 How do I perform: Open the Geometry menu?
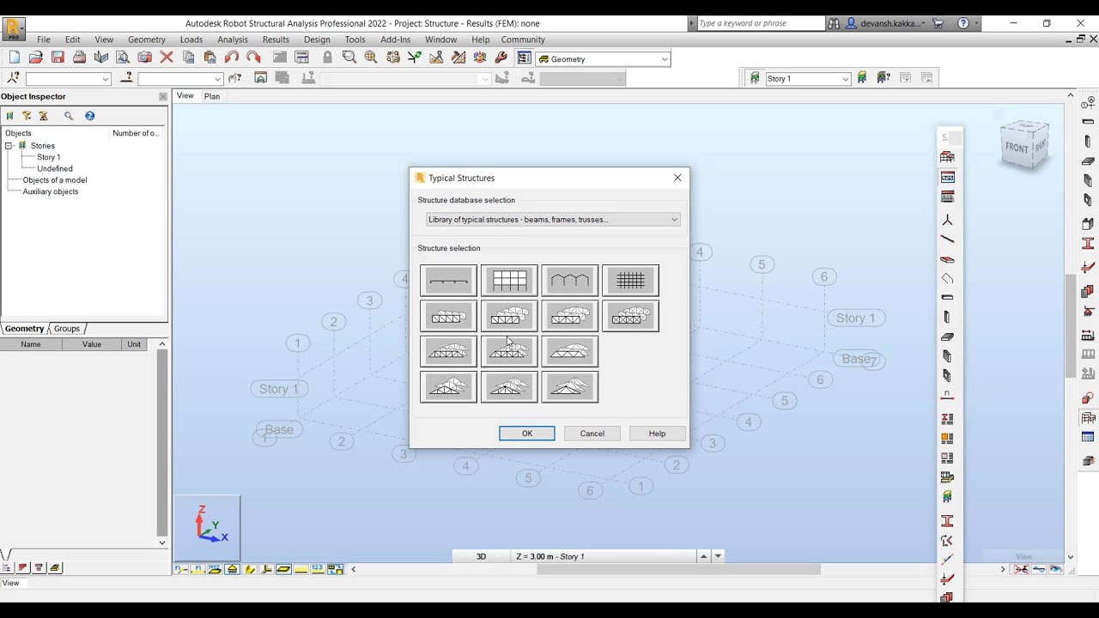point(147,39)
